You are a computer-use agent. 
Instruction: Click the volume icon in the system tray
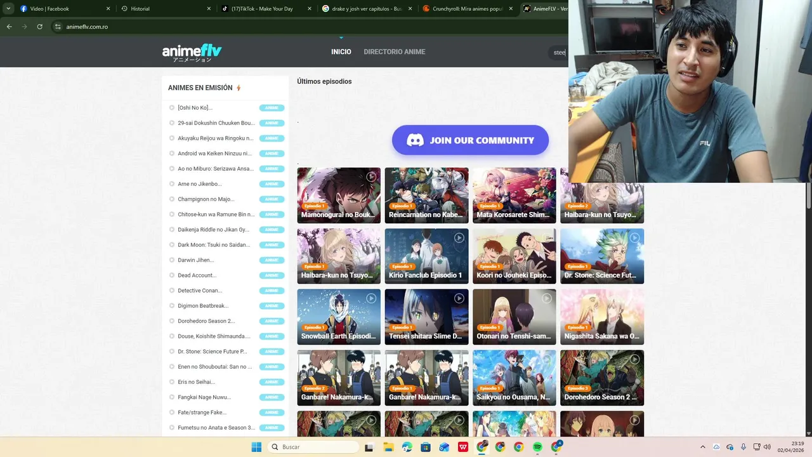point(767,447)
